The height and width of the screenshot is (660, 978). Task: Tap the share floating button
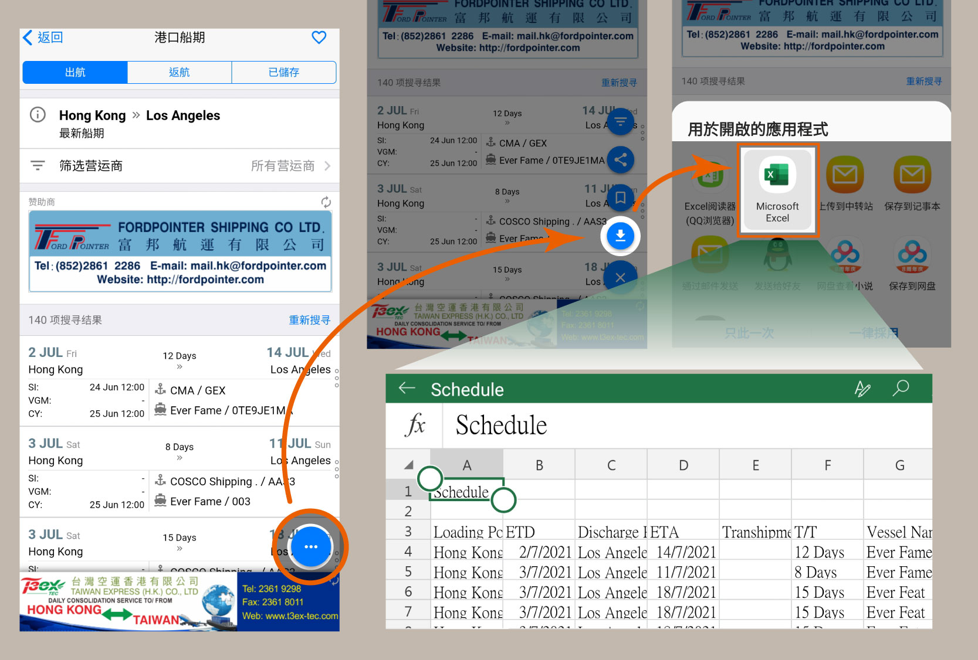[x=620, y=159]
